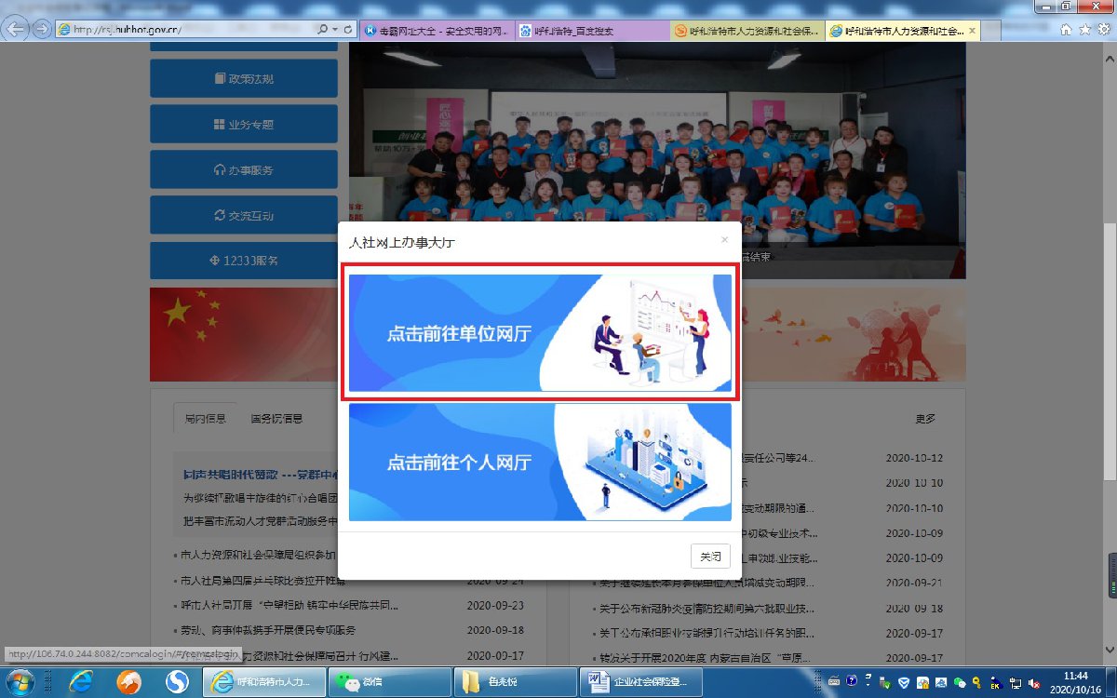Click date text 2020-09-23

pyautogui.click(x=495, y=606)
